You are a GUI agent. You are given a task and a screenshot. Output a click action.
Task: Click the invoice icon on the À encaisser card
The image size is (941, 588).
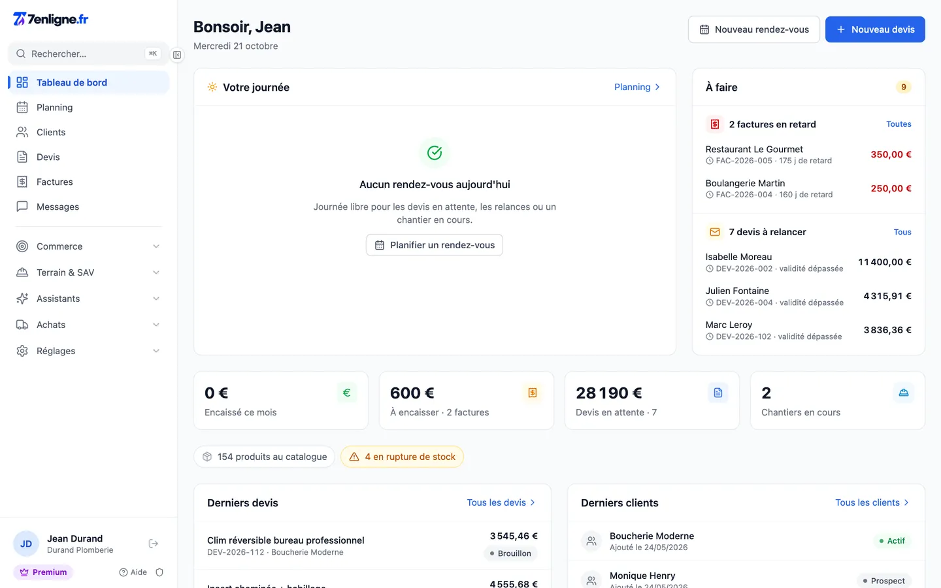point(533,393)
